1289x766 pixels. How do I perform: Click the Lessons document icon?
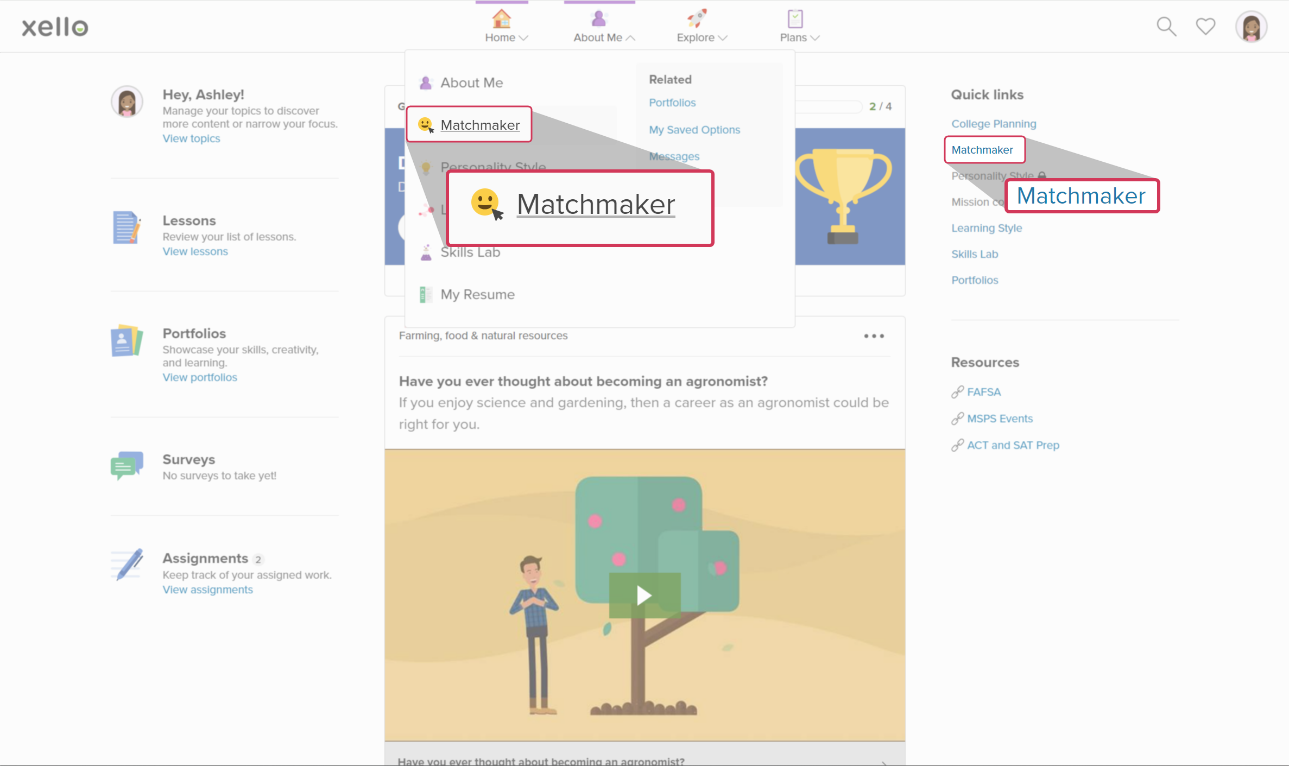(x=127, y=227)
